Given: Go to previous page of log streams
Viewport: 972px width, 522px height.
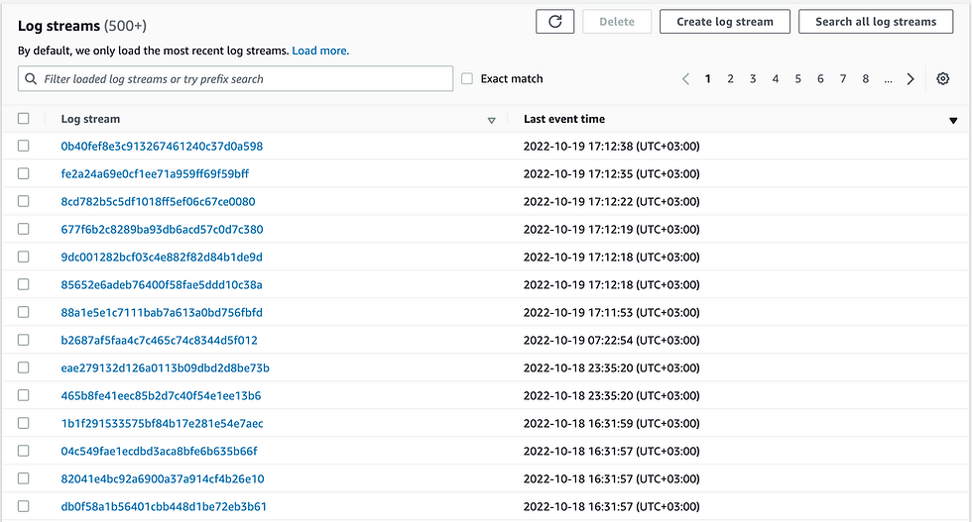Looking at the screenshot, I should point(685,79).
